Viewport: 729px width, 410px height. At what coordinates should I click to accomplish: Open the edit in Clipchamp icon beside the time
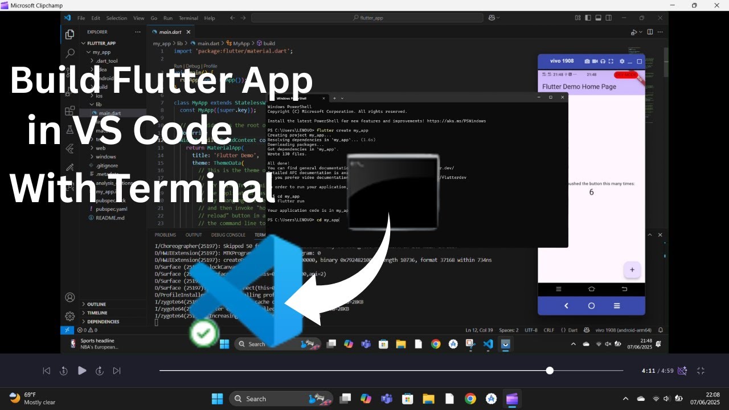(682, 371)
